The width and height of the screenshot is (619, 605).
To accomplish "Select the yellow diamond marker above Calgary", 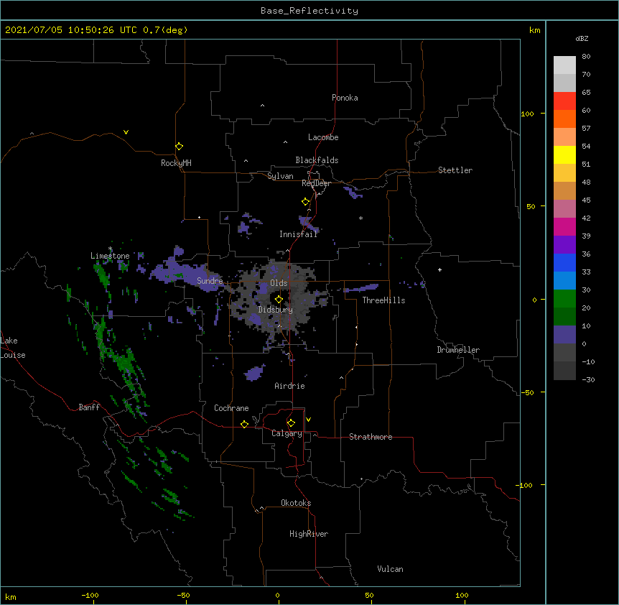I will point(291,423).
